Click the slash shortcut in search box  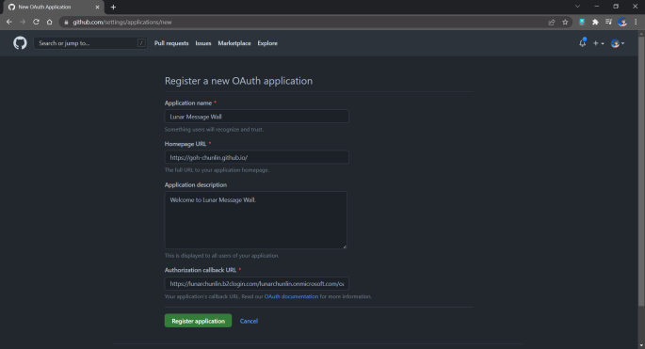[x=141, y=42]
